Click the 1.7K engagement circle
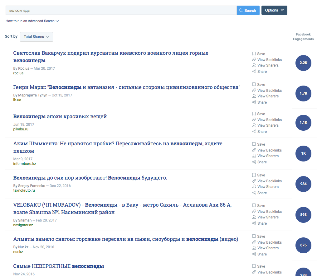Viewport: 317px width, 276px height. click(x=303, y=93)
